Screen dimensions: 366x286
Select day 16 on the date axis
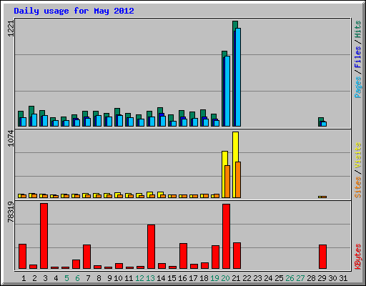[x=182, y=278]
